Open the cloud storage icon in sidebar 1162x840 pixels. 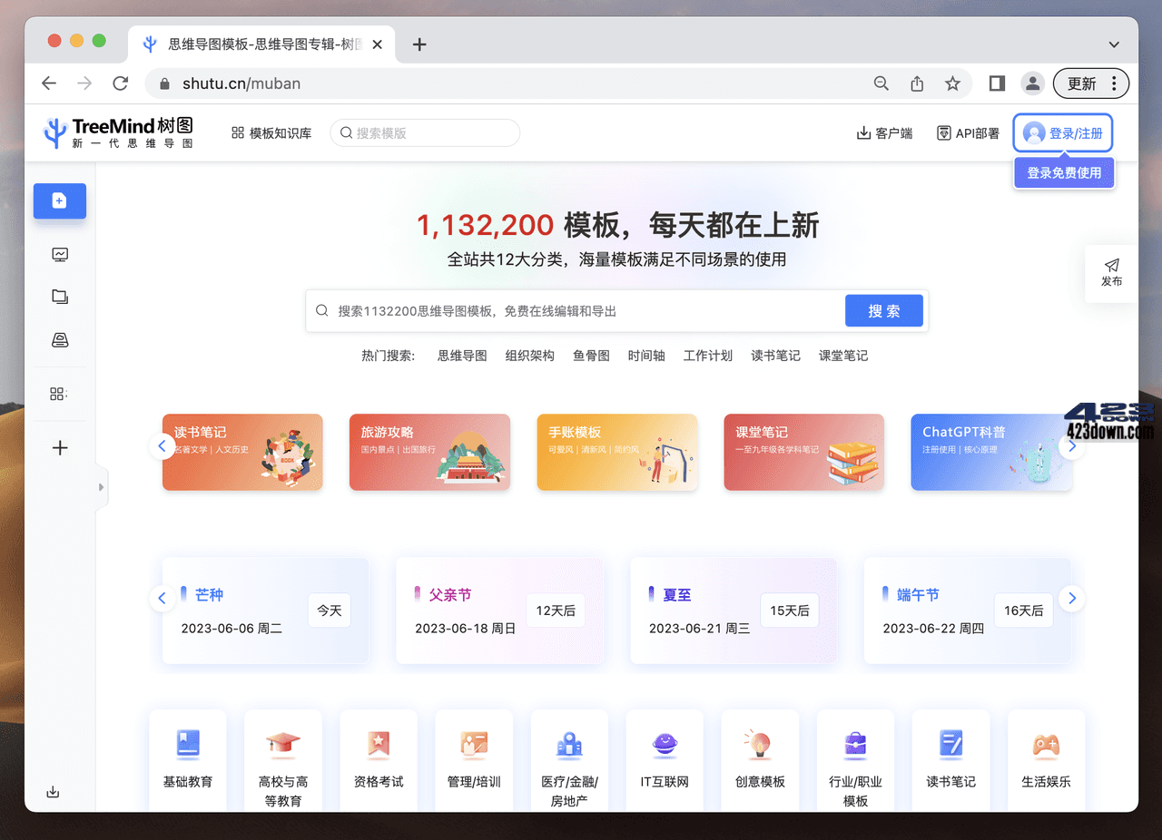pos(59,339)
